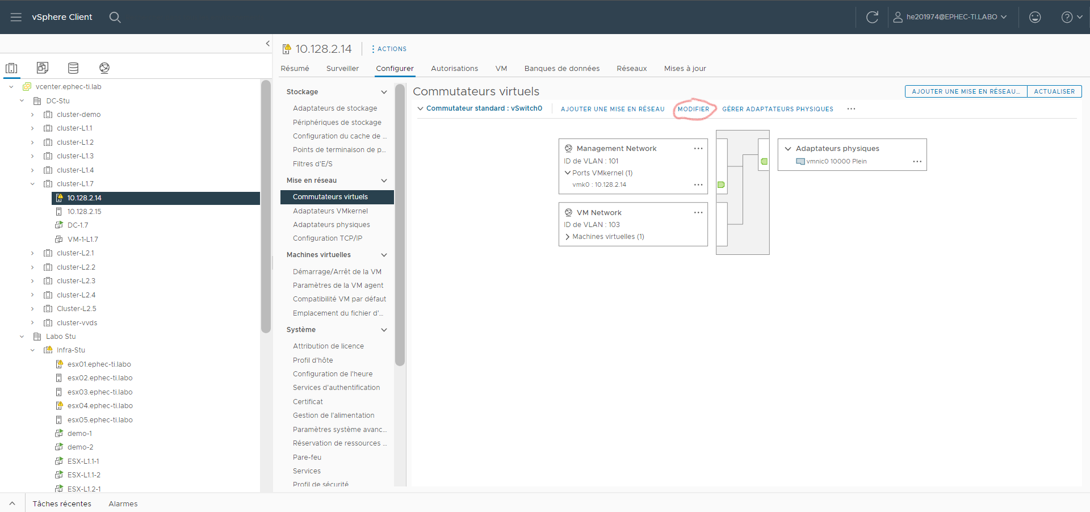Open Adaptateurs physiques options ellipsis
This screenshot has height=512, width=1090.
click(x=917, y=162)
